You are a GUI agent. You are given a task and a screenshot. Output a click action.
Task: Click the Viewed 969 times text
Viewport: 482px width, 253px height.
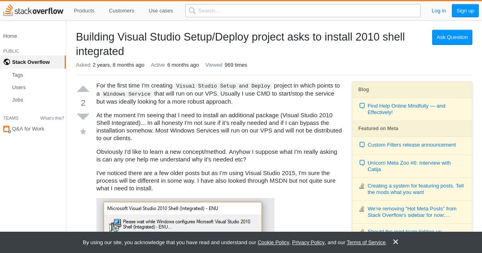226,65
